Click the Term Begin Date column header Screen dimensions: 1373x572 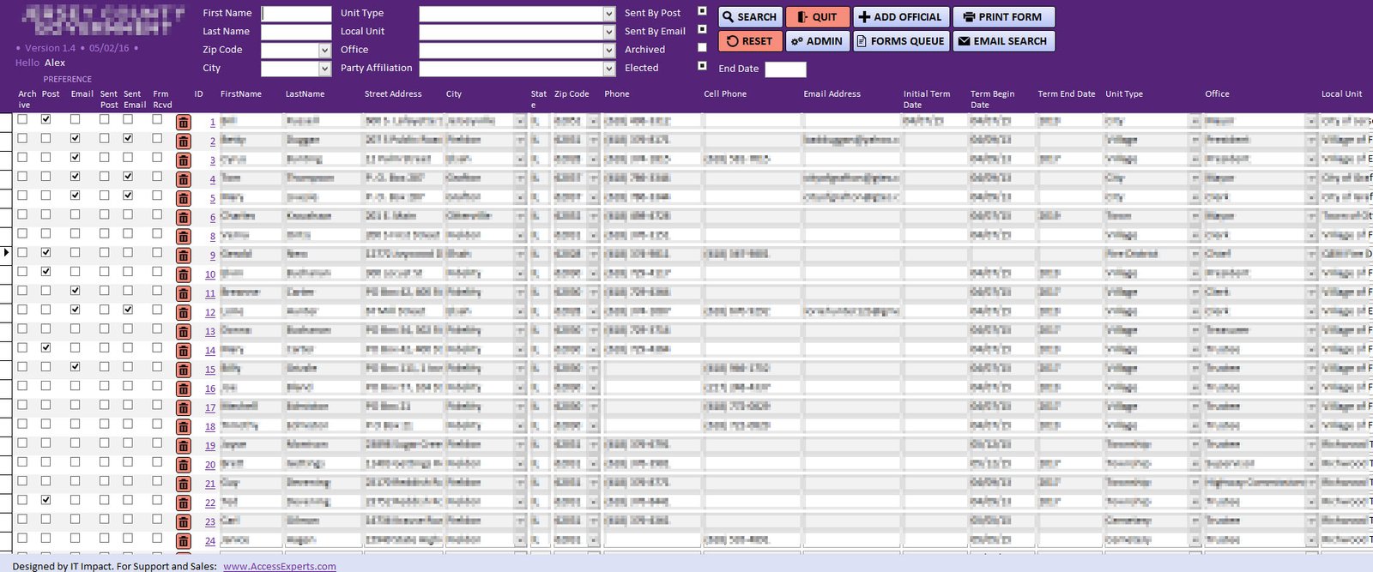point(992,99)
